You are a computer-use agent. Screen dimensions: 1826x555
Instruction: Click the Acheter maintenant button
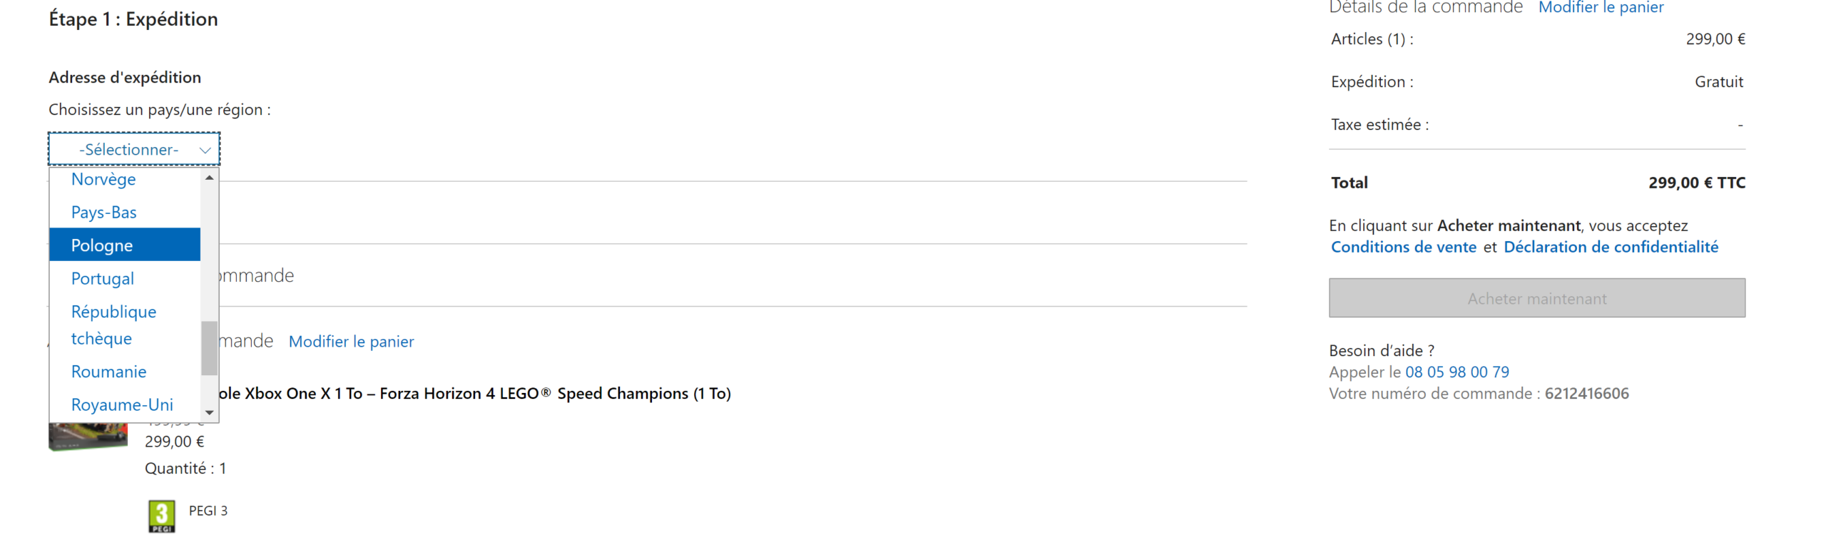click(1536, 298)
